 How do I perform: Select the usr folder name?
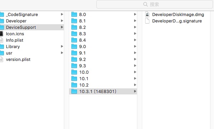[9, 53]
